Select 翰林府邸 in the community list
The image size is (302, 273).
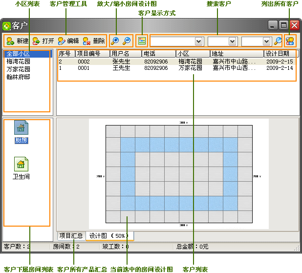[x=18, y=76]
